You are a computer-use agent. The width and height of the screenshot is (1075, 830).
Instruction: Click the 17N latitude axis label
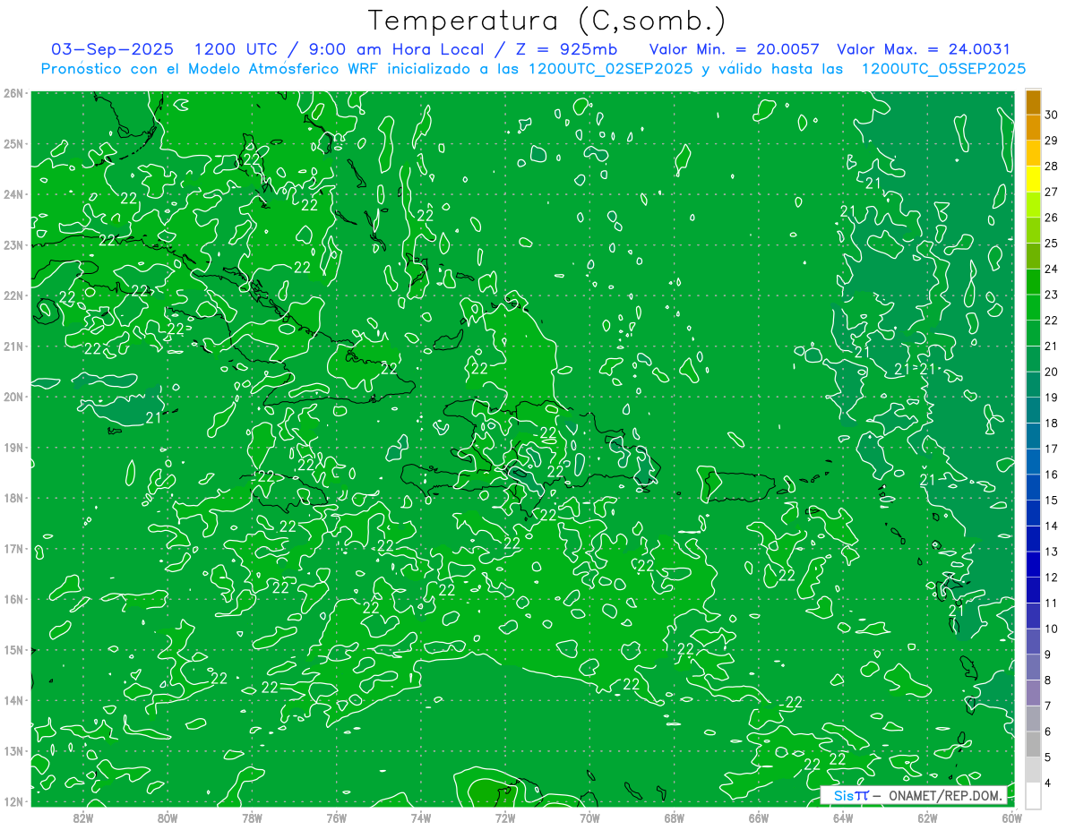tap(13, 549)
